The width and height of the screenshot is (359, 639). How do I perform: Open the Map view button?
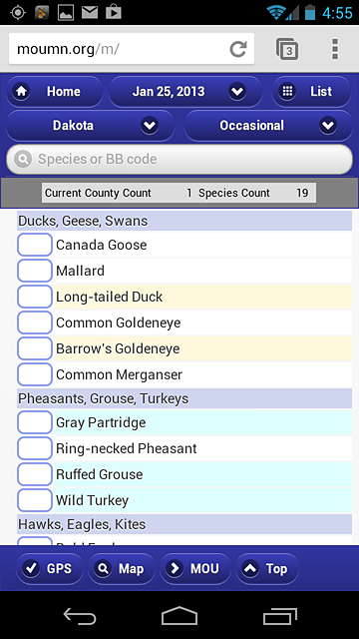coord(122,568)
